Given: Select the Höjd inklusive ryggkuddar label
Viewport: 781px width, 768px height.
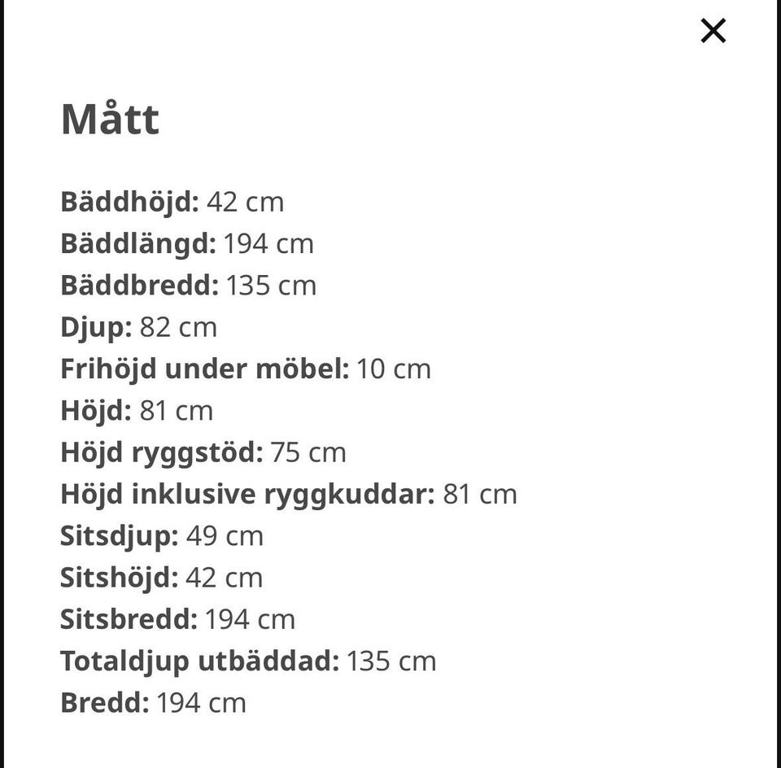Looking at the screenshot, I should pyautogui.click(x=247, y=494).
